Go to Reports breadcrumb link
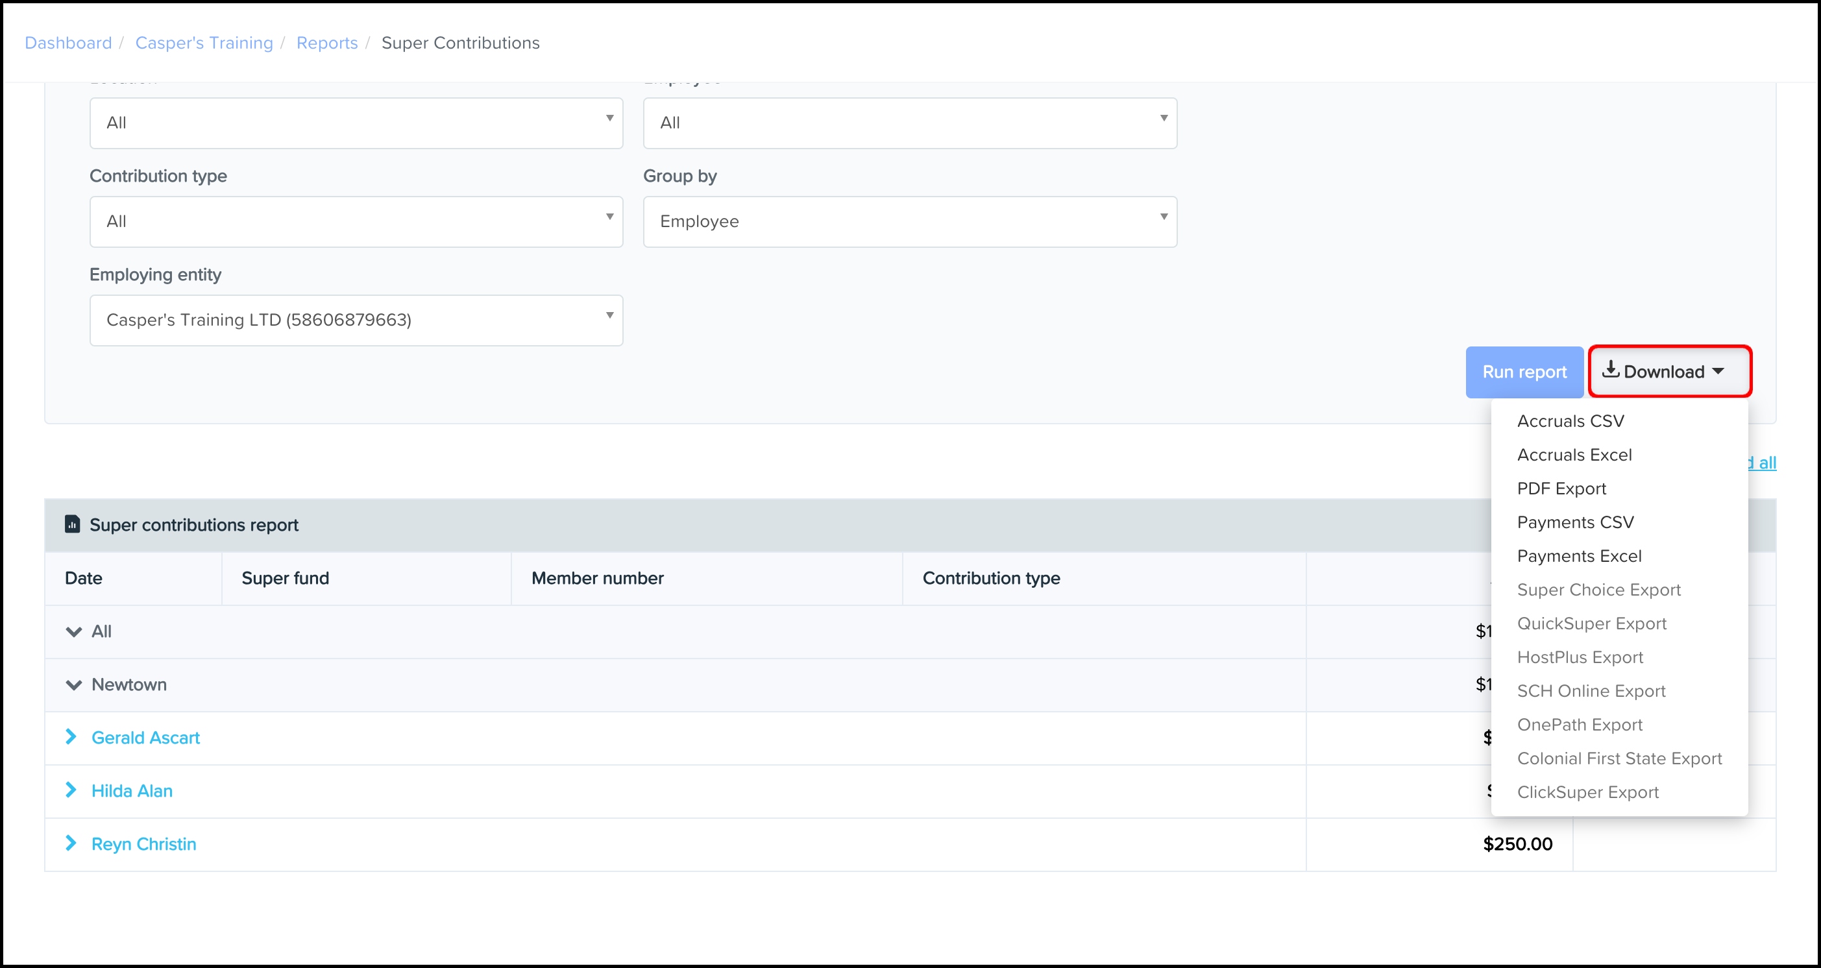 326,43
